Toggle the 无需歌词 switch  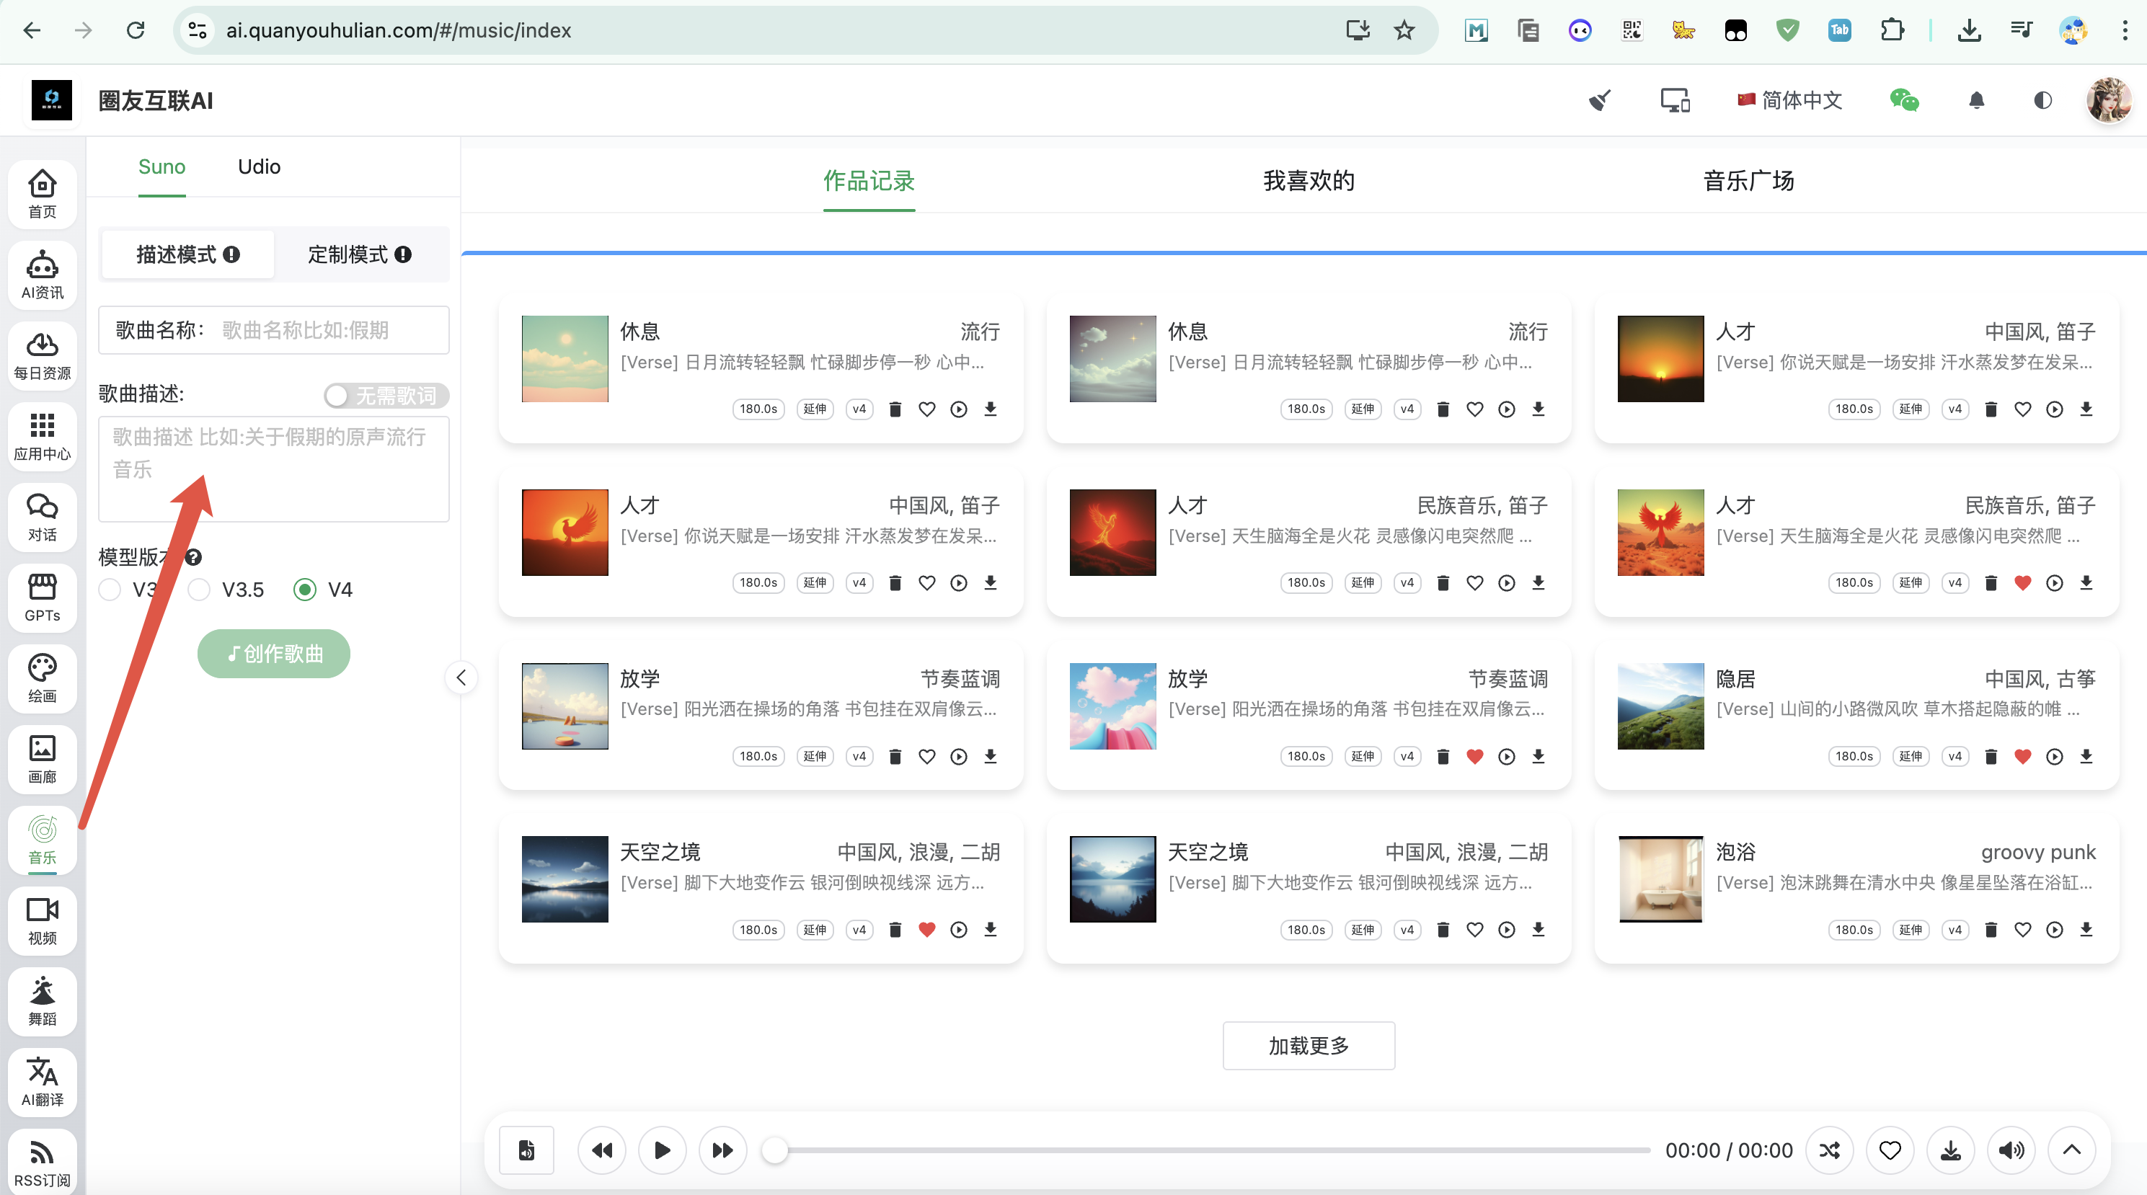[x=386, y=396]
